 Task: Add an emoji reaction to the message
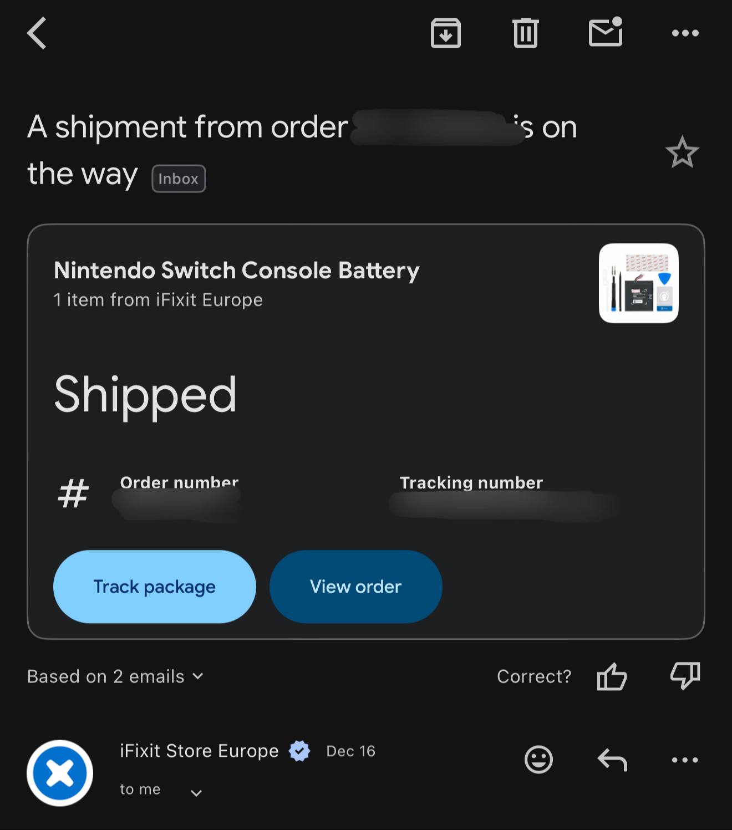pyautogui.click(x=538, y=760)
